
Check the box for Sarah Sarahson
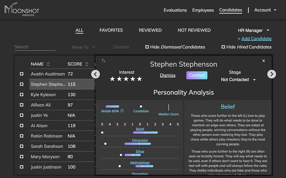pyautogui.click(x=21, y=146)
